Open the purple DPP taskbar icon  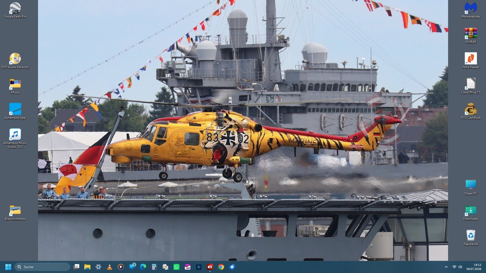point(188,267)
